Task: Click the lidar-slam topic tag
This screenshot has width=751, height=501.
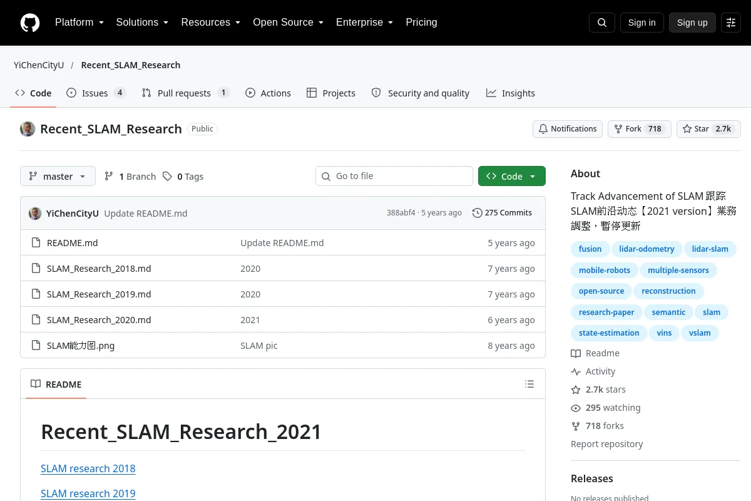Action: tap(710, 249)
